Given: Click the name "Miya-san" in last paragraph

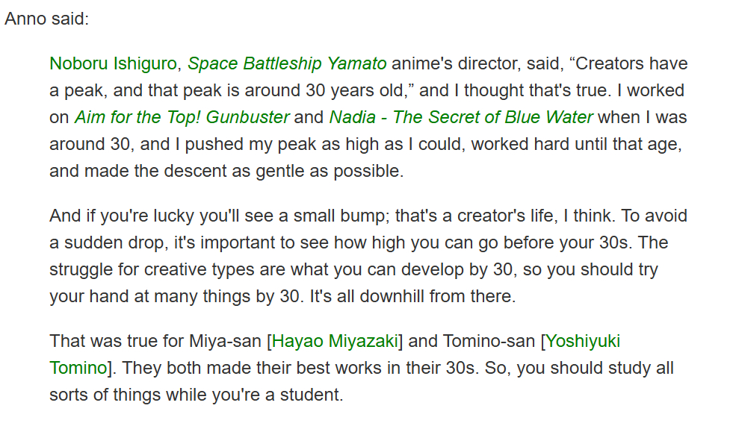Looking at the screenshot, I should (225, 342).
